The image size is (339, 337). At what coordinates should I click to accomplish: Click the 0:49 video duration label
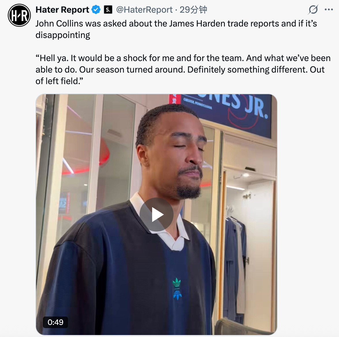(x=56, y=322)
